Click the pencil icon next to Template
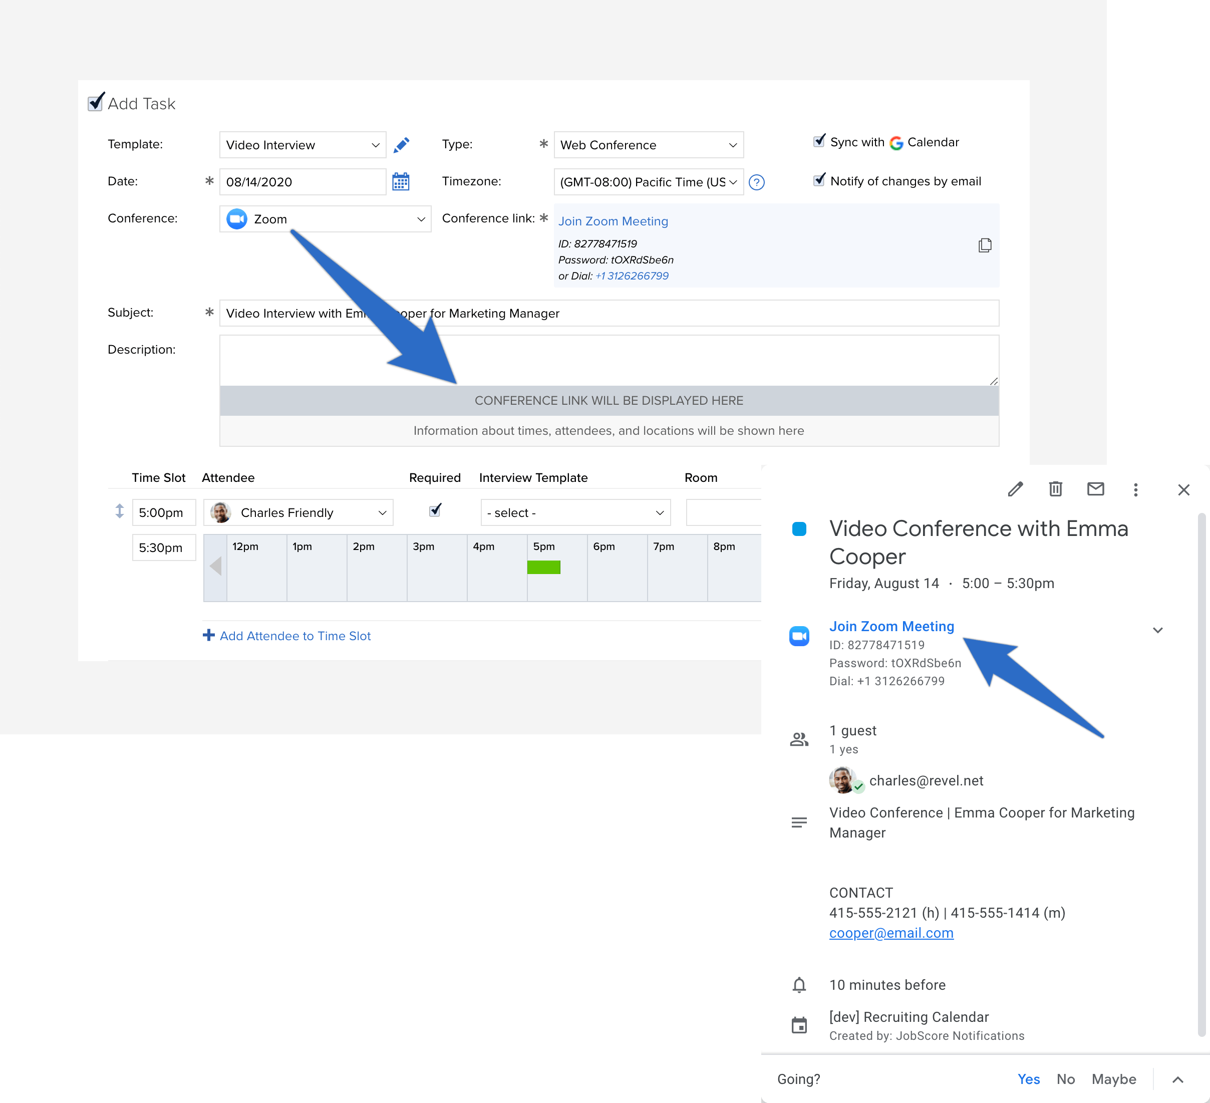 (x=401, y=145)
